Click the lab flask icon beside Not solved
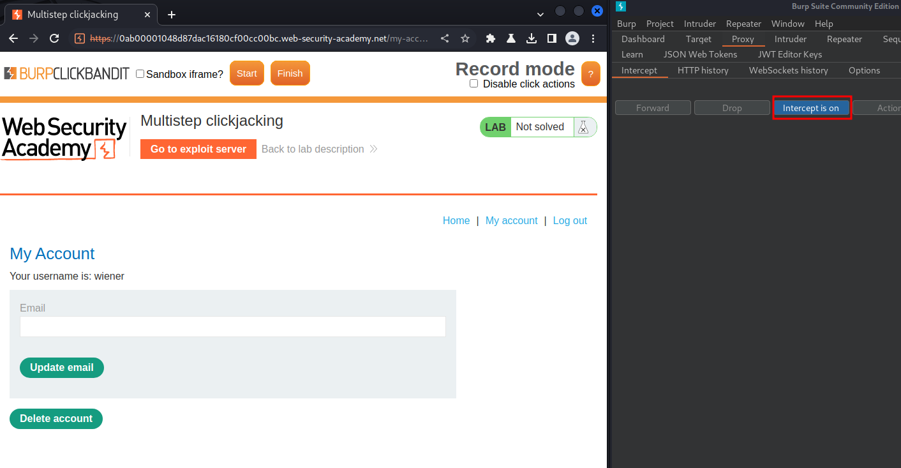This screenshot has width=901, height=468. tap(583, 127)
